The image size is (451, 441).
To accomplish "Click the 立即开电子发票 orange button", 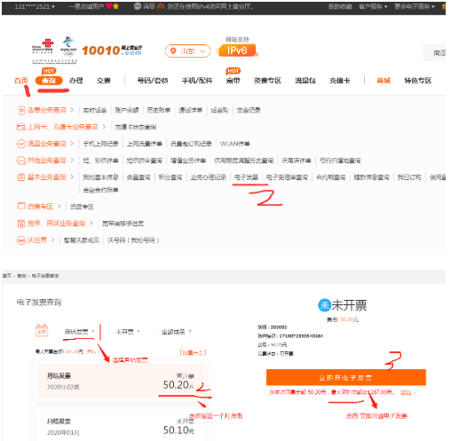I will click(x=346, y=377).
